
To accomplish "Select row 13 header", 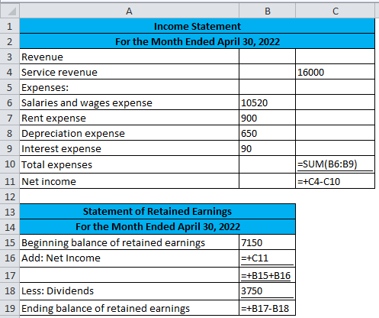I will pos(10,212).
